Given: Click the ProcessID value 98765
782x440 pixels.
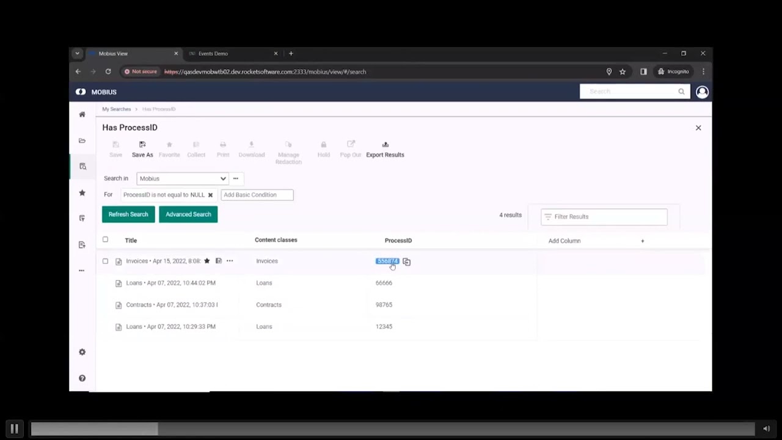Looking at the screenshot, I should (x=384, y=305).
